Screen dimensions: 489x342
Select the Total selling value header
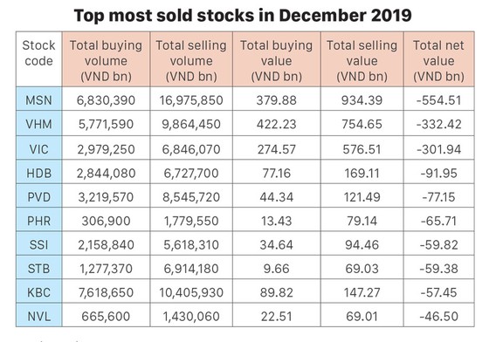pos(362,59)
